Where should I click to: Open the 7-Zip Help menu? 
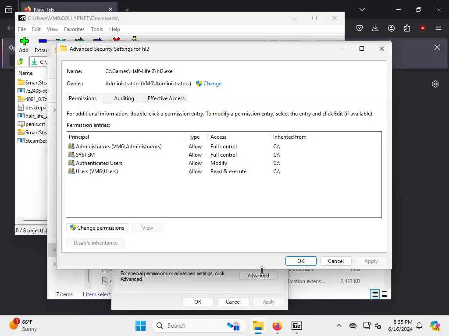pos(114,29)
